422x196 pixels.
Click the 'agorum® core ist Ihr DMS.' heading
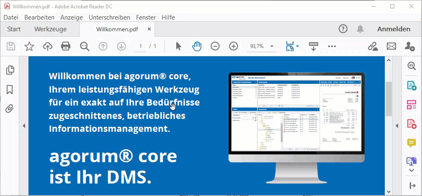point(113,166)
